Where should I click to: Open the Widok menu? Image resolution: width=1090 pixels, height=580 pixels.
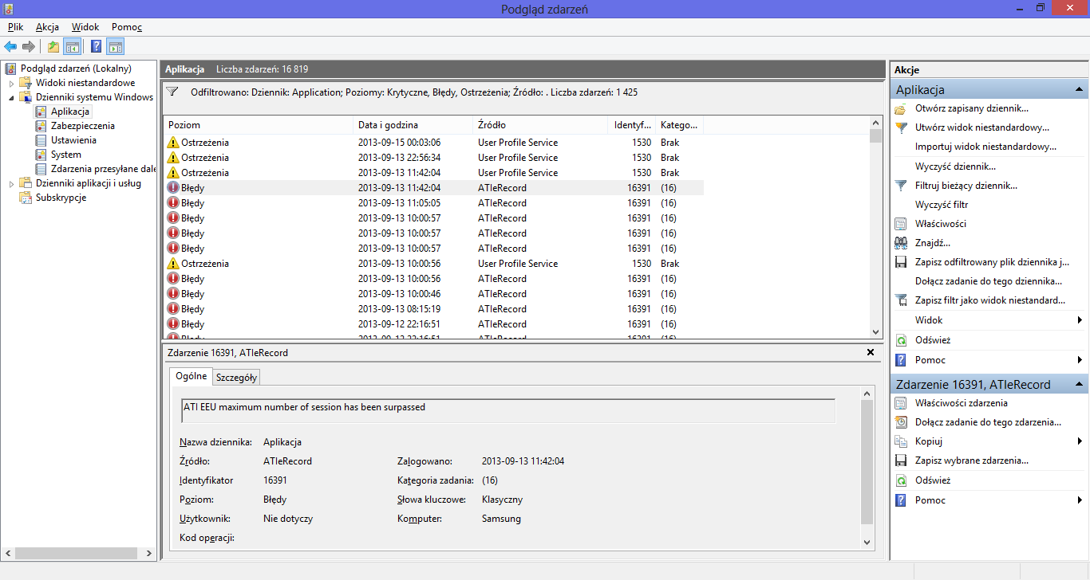click(85, 27)
